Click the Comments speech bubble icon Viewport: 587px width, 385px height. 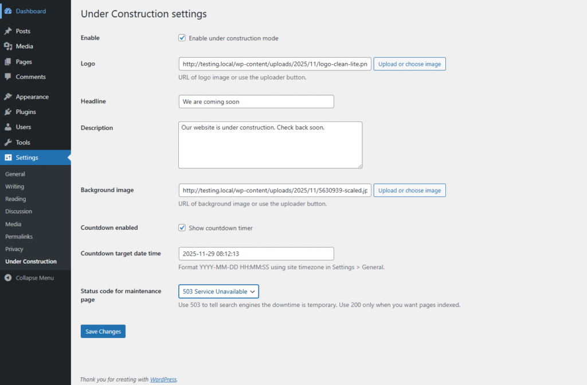click(x=7, y=77)
